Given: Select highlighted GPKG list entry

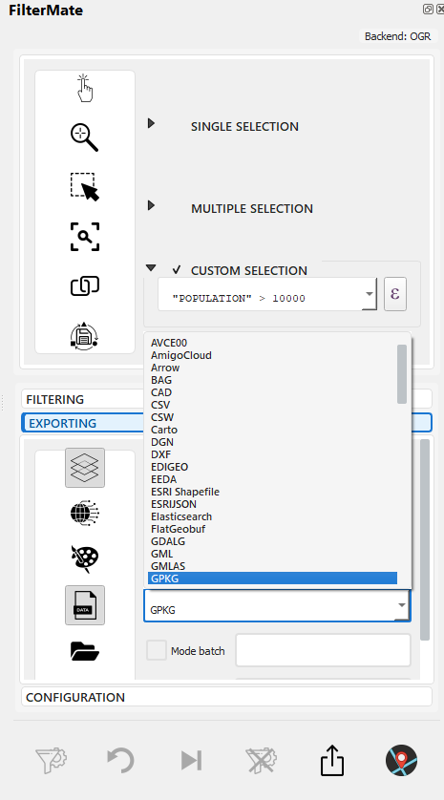Looking at the screenshot, I should (x=272, y=579).
